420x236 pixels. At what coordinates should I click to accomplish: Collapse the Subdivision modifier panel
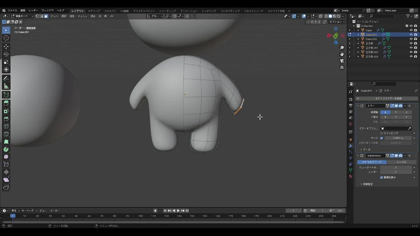[358, 156]
